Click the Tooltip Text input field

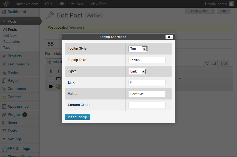(x=147, y=60)
